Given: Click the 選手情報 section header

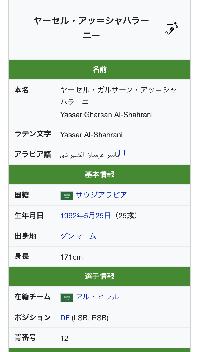Looking at the screenshot, I should click(99, 277).
